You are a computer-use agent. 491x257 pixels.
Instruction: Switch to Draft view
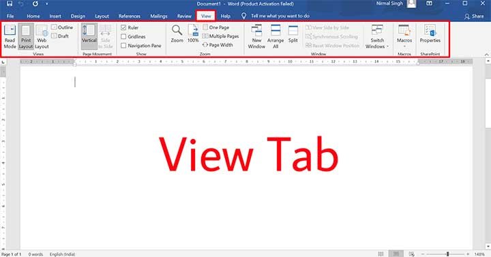[60, 36]
